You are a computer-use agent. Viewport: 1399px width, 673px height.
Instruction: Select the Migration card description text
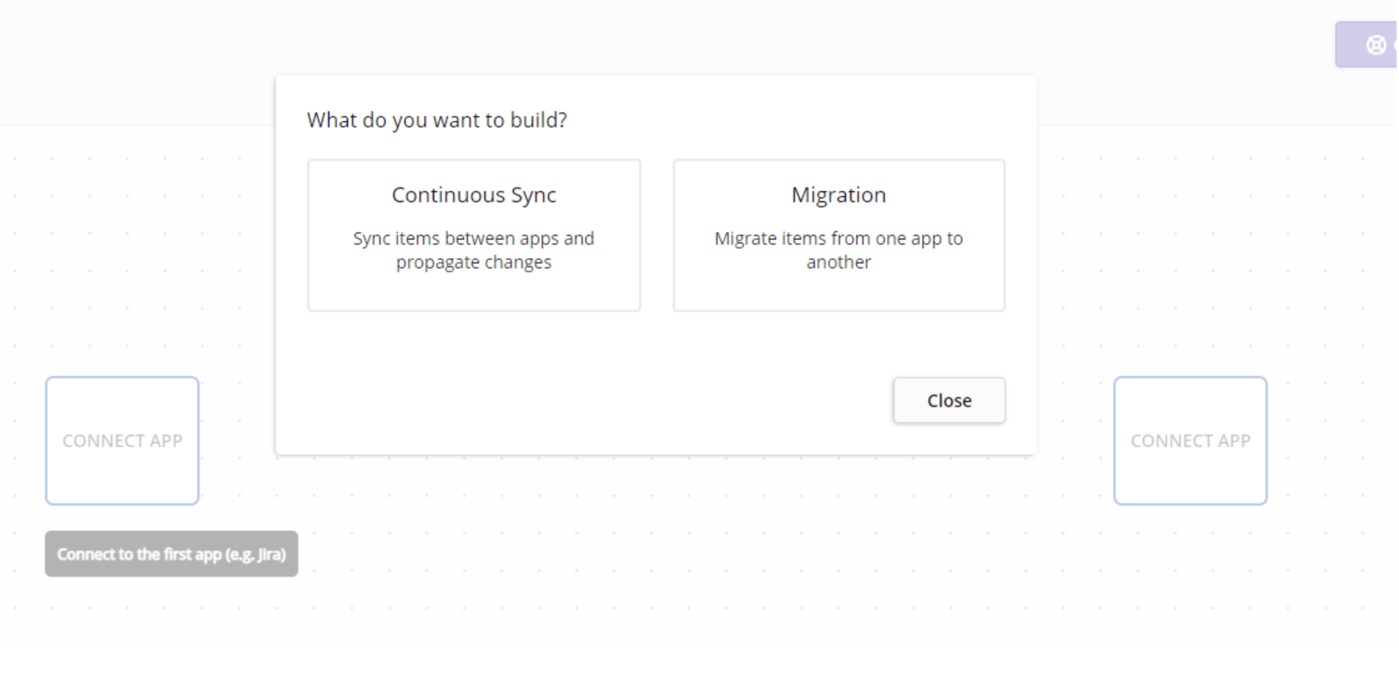tap(839, 250)
